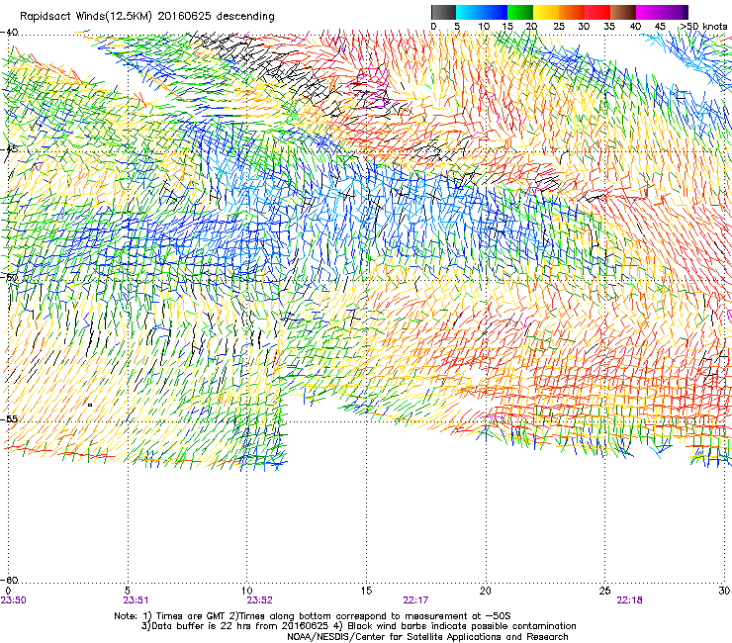Pick the yellow 20–25 knots legend segment

pos(546,12)
